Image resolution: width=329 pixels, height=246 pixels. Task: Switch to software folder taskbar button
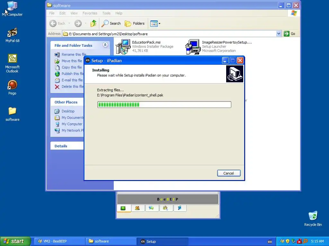click(x=111, y=241)
